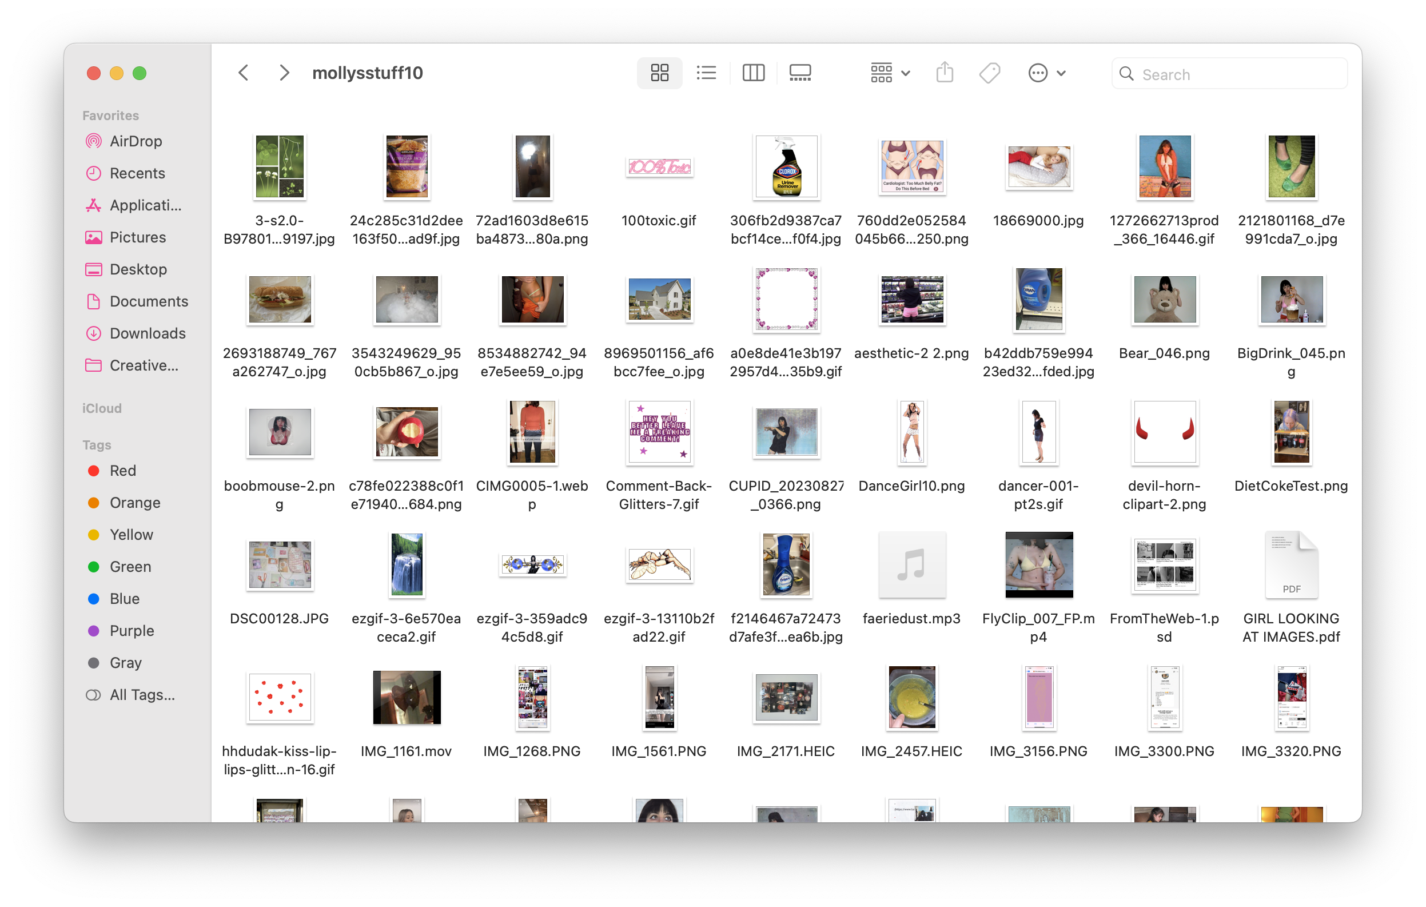Image resolution: width=1426 pixels, height=907 pixels.
Task: Switch to gallery view
Action: point(799,73)
